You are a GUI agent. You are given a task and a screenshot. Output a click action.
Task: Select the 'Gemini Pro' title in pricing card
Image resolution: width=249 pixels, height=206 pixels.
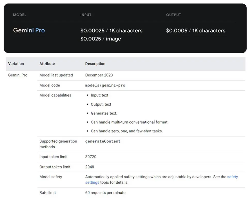29,30
